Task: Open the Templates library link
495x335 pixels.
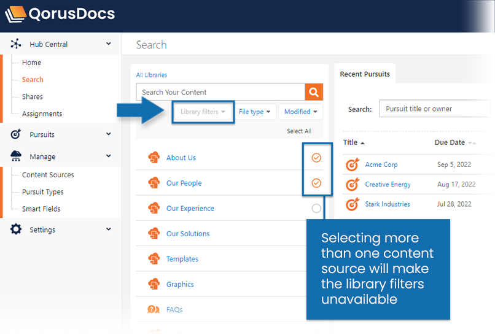Action: (182, 259)
